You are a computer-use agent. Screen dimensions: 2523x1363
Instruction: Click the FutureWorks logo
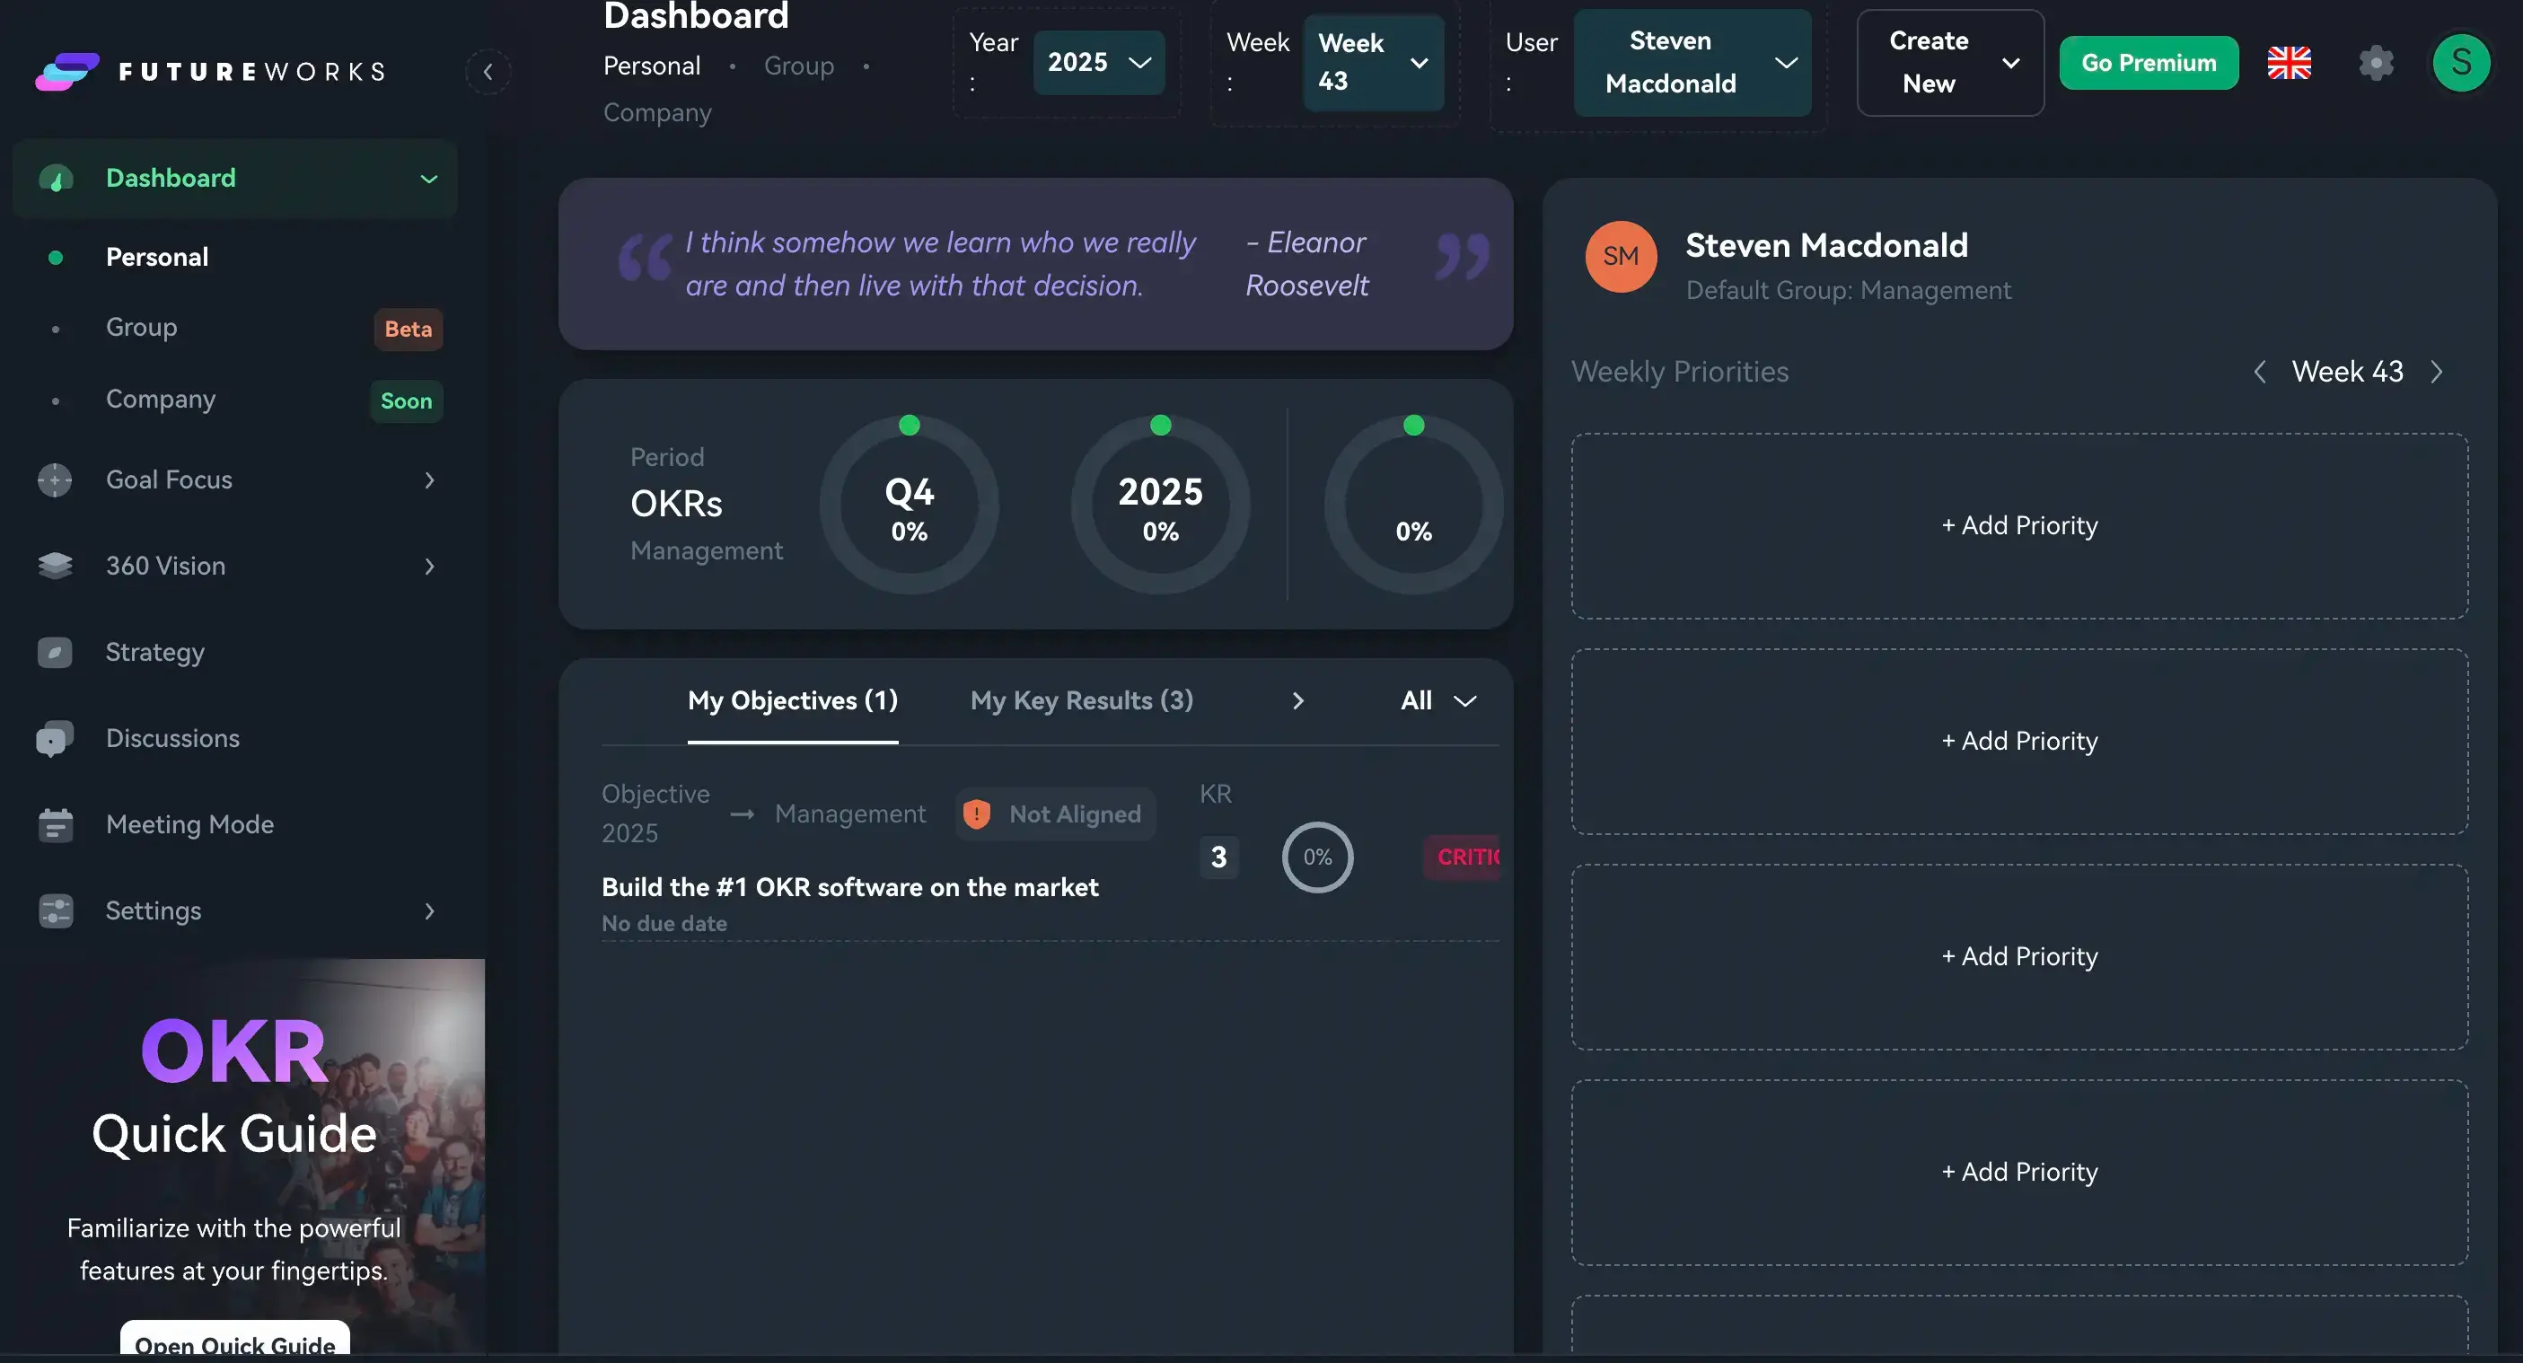(x=211, y=72)
